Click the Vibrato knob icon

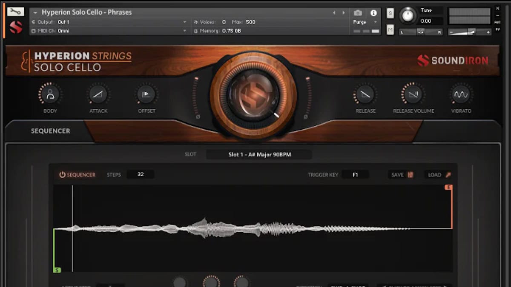pyautogui.click(x=461, y=94)
